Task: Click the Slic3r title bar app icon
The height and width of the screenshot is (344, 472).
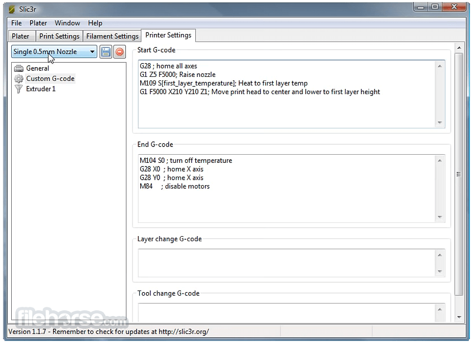Action: pyautogui.click(x=12, y=9)
